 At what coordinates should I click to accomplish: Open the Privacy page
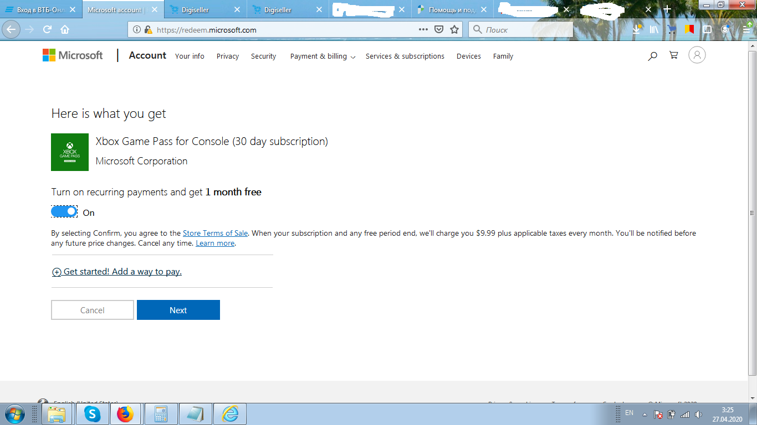point(228,56)
